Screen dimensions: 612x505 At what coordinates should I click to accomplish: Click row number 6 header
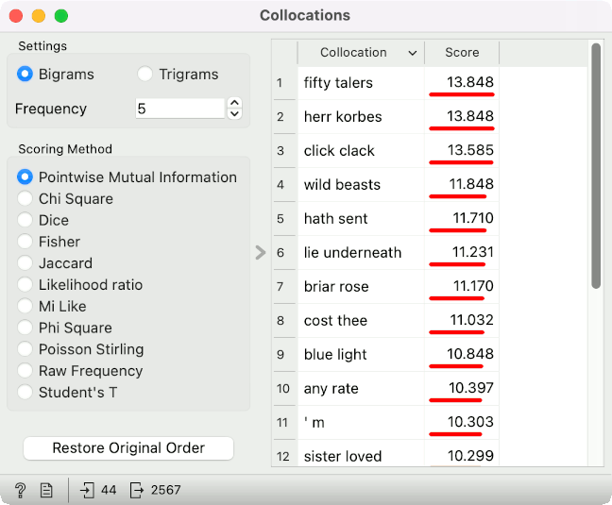coord(284,252)
